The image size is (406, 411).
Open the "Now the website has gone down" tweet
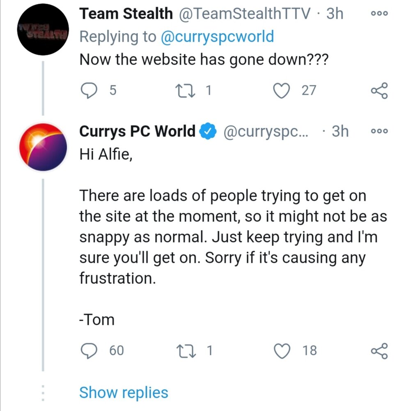click(204, 60)
